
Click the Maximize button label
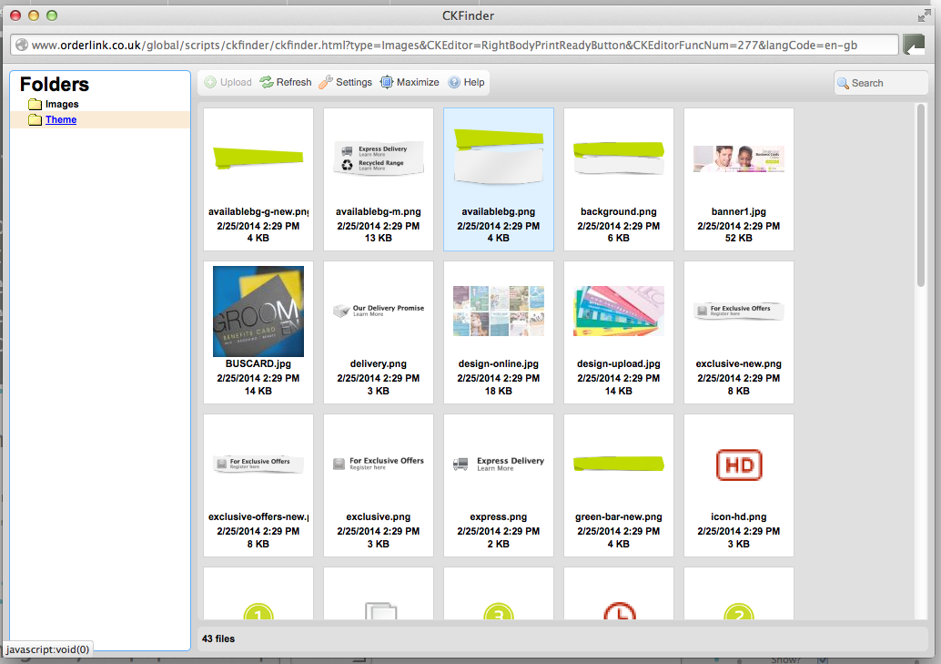tap(418, 82)
